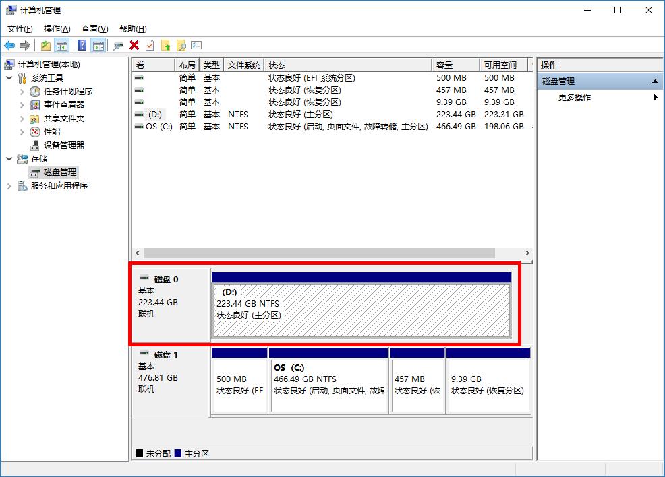Image resolution: width=665 pixels, height=477 pixels.
Task: Click 更多操作 in the actions pane
Action: coord(575,98)
